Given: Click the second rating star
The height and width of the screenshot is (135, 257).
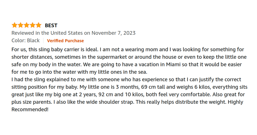Looking at the screenshot, I should 21,25.
